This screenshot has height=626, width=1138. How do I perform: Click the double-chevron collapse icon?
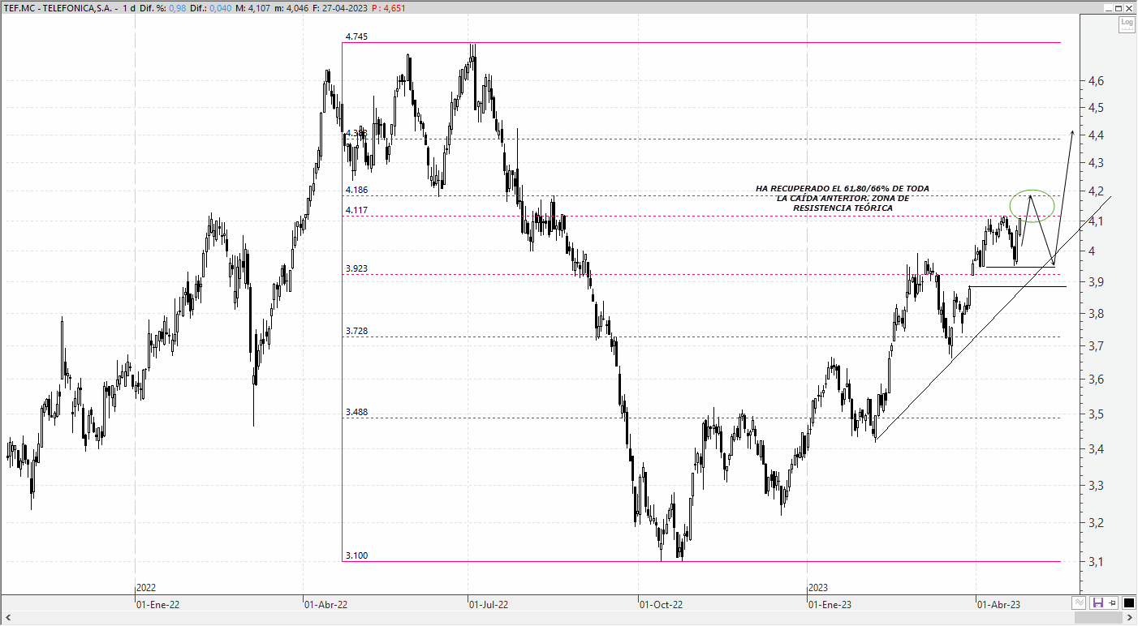coord(1079,602)
